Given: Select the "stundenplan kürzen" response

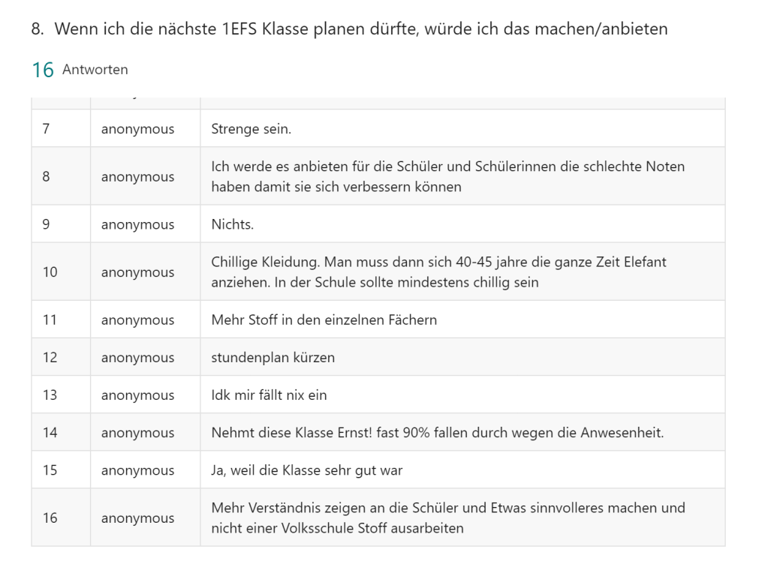Looking at the screenshot, I should coord(273,358).
